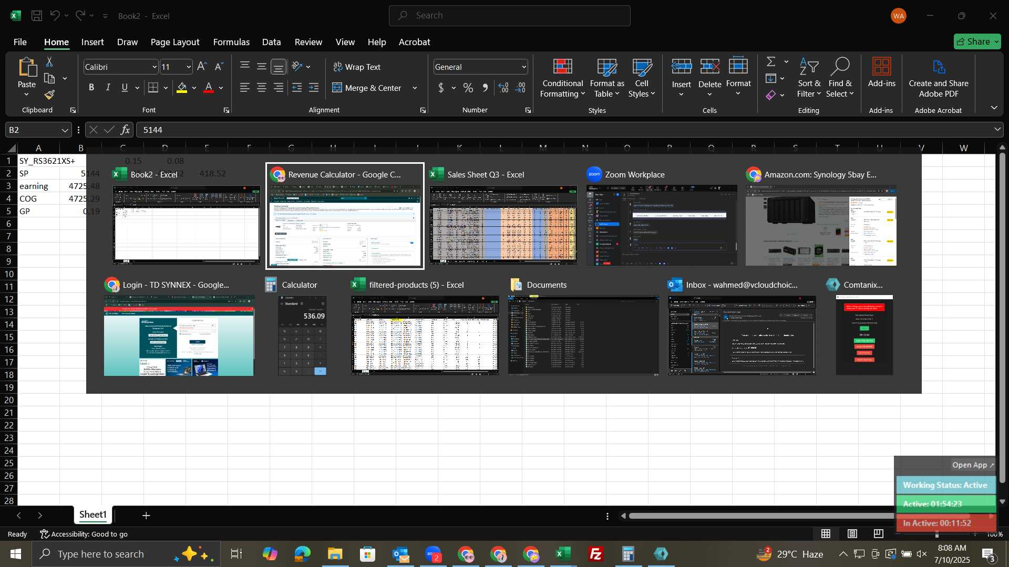Viewport: 1009px width, 567px height.
Task: Click Create and Share Adobe PDF
Action: point(939,78)
